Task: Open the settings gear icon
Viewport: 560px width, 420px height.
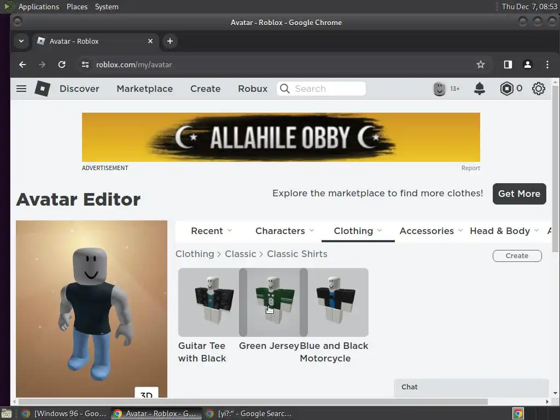Action: [538, 89]
